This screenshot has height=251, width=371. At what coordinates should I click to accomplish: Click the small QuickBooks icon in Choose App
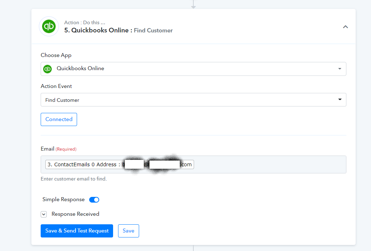click(47, 69)
